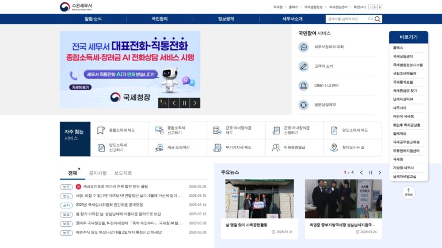Show the next main banner slide
The width and height of the screenshot is (442, 248).
click(195, 103)
